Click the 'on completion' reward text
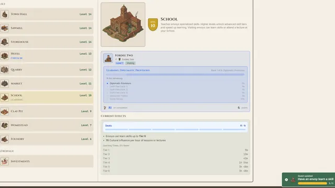 click(x=120, y=108)
